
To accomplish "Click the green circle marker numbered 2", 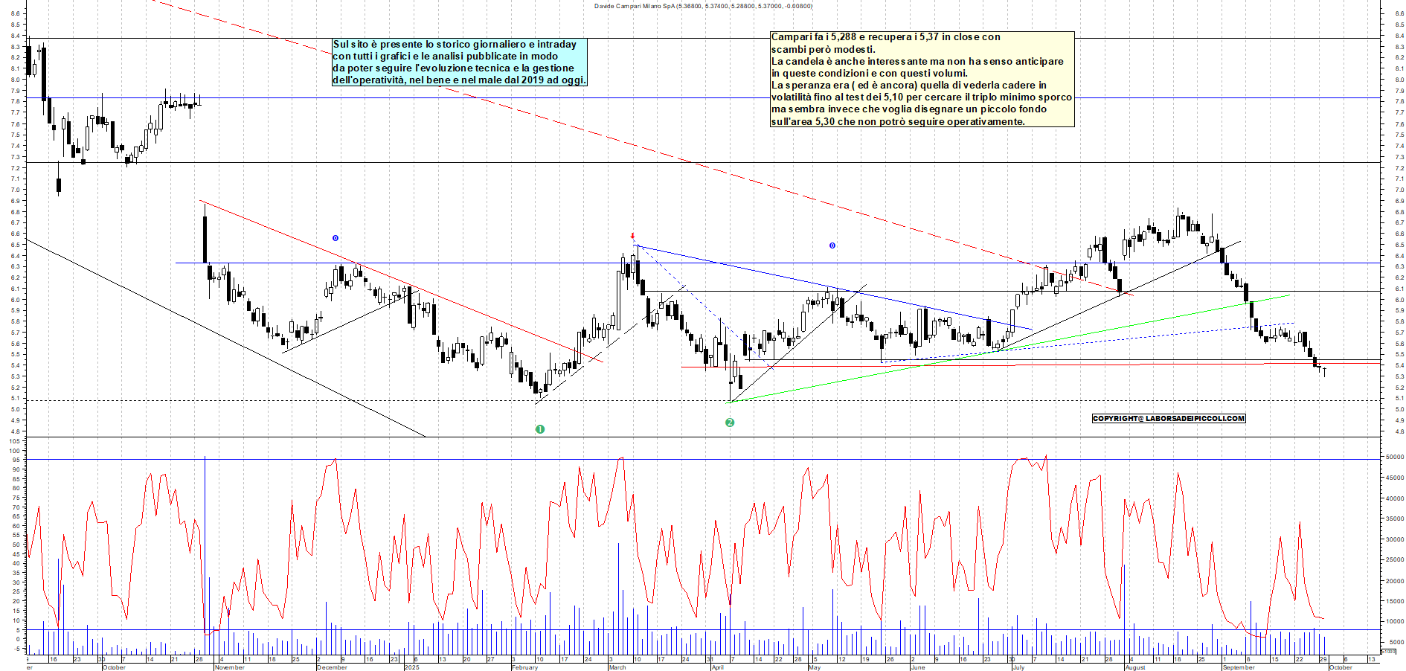I will 730,423.
